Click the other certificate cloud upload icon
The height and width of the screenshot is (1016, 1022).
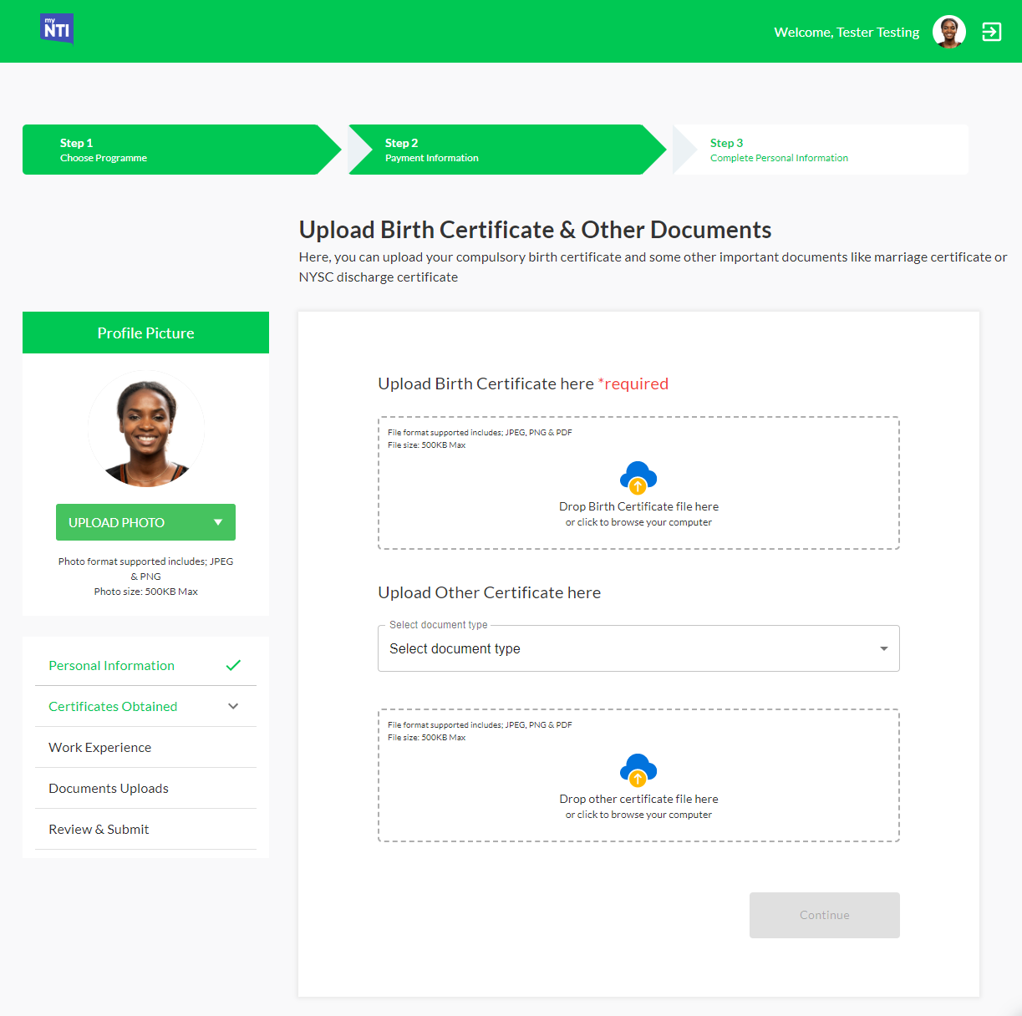click(x=638, y=770)
